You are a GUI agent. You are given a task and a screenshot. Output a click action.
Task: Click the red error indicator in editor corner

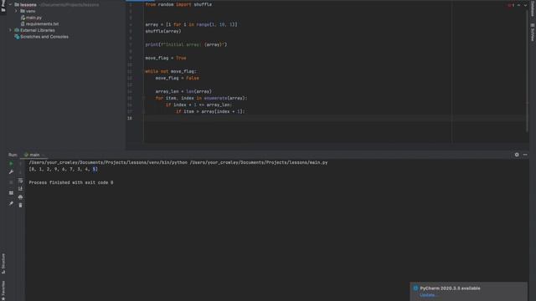pos(511,5)
